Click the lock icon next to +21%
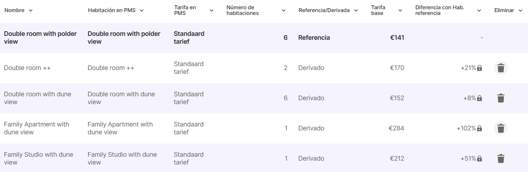The image size is (528, 172). coord(479,68)
